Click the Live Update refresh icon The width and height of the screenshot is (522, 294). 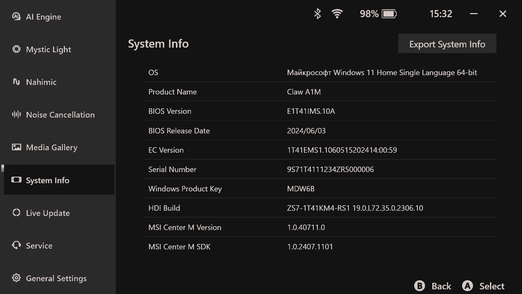coord(16,212)
